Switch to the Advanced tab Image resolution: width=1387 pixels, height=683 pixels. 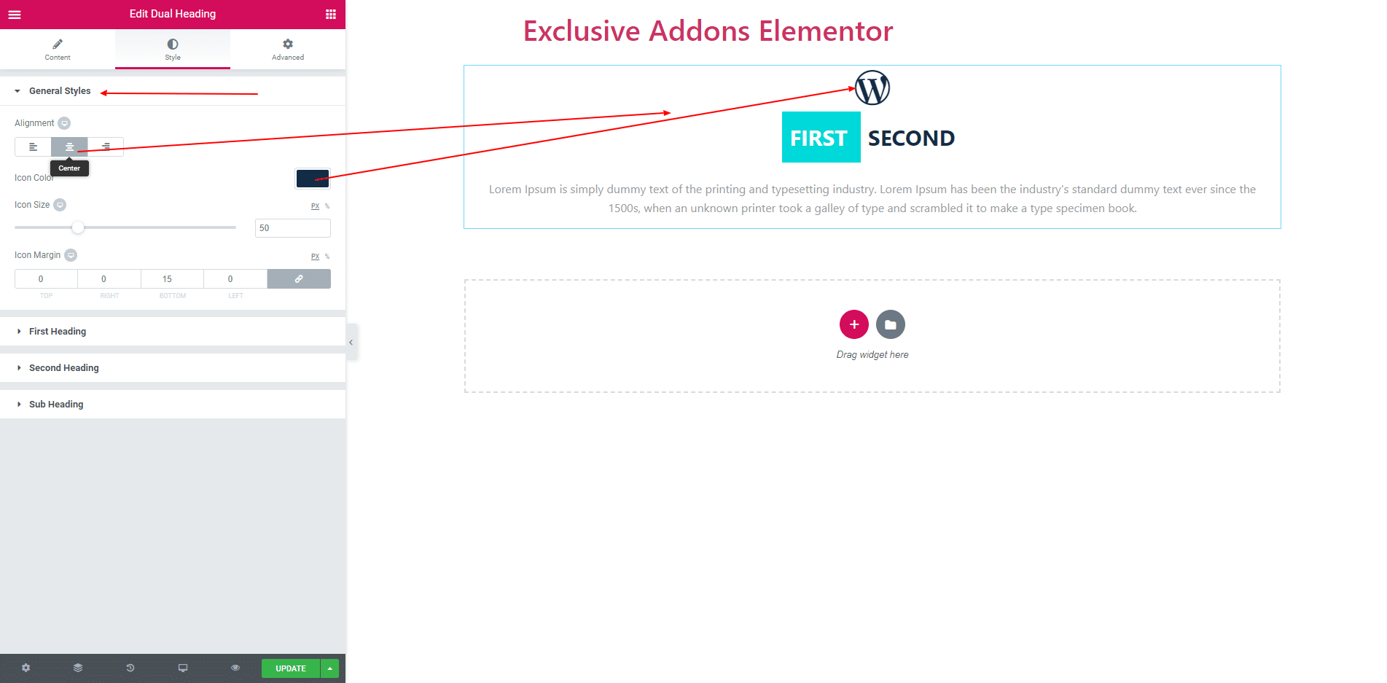[x=288, y=49]
